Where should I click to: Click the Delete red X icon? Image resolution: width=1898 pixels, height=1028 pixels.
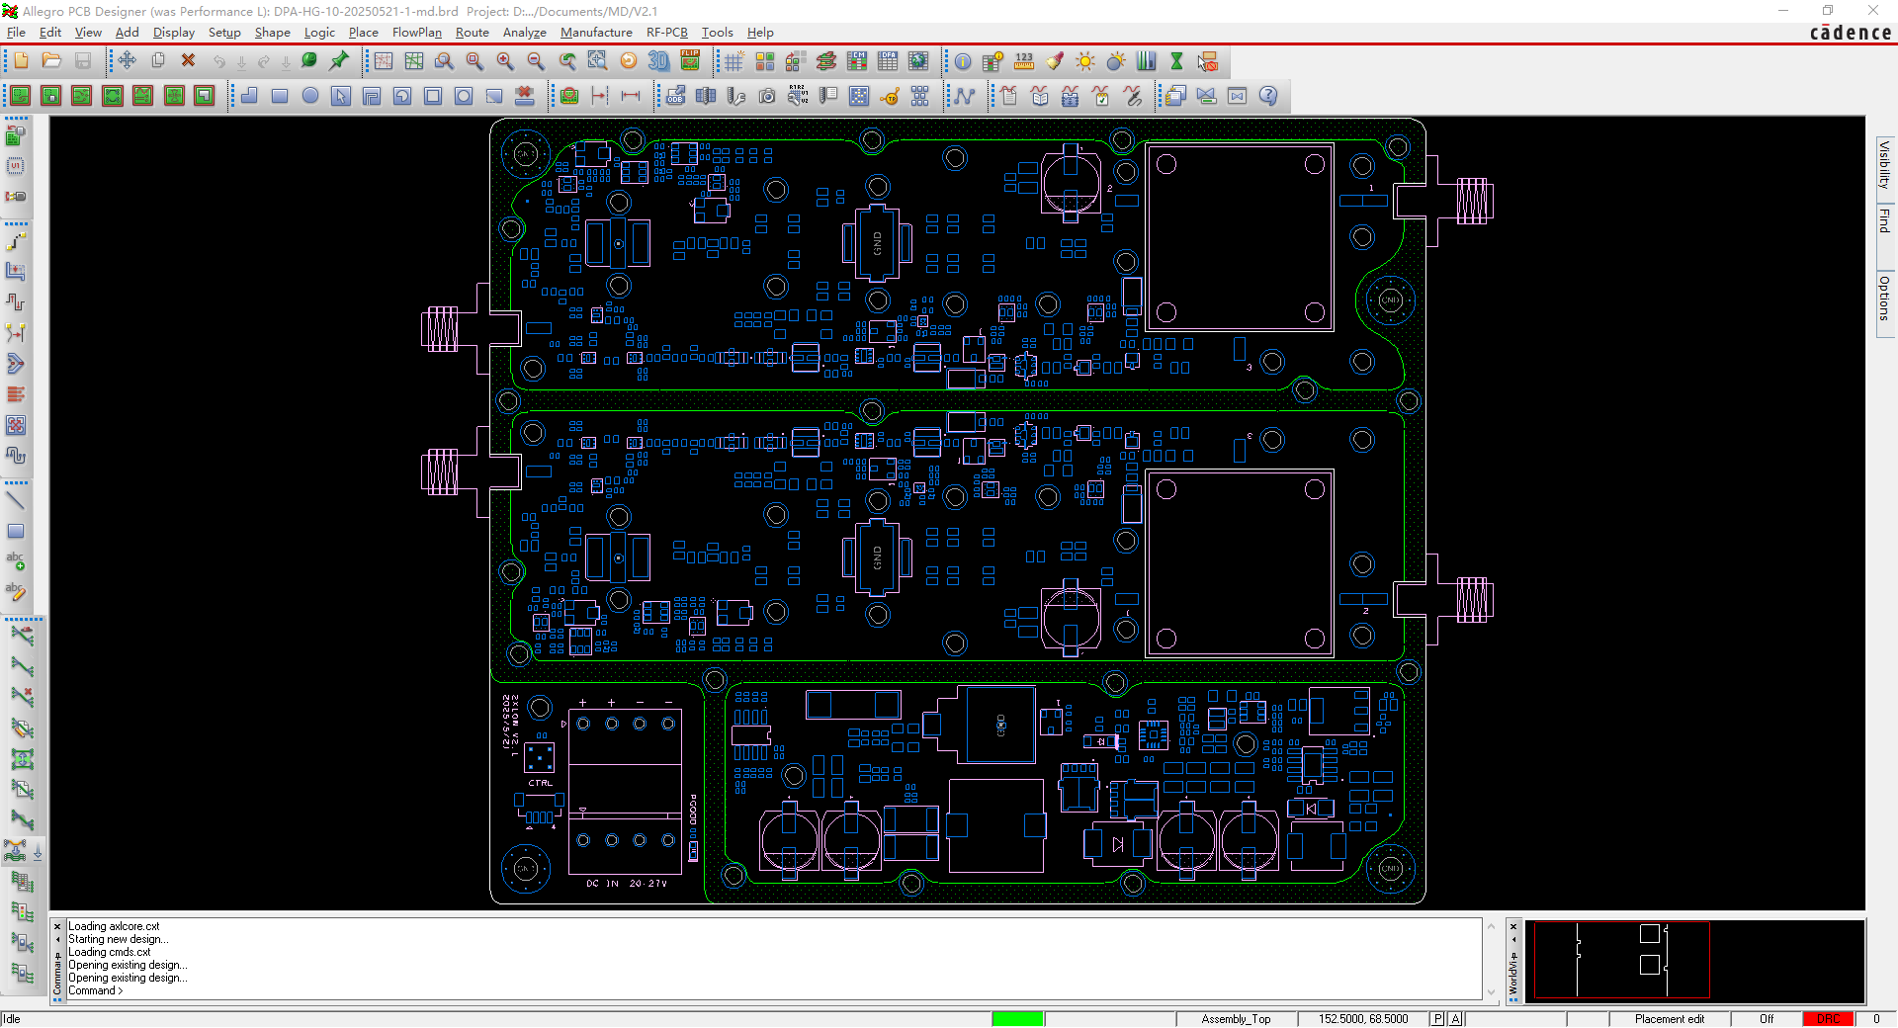pyautogui.click(x=188, y=61)
